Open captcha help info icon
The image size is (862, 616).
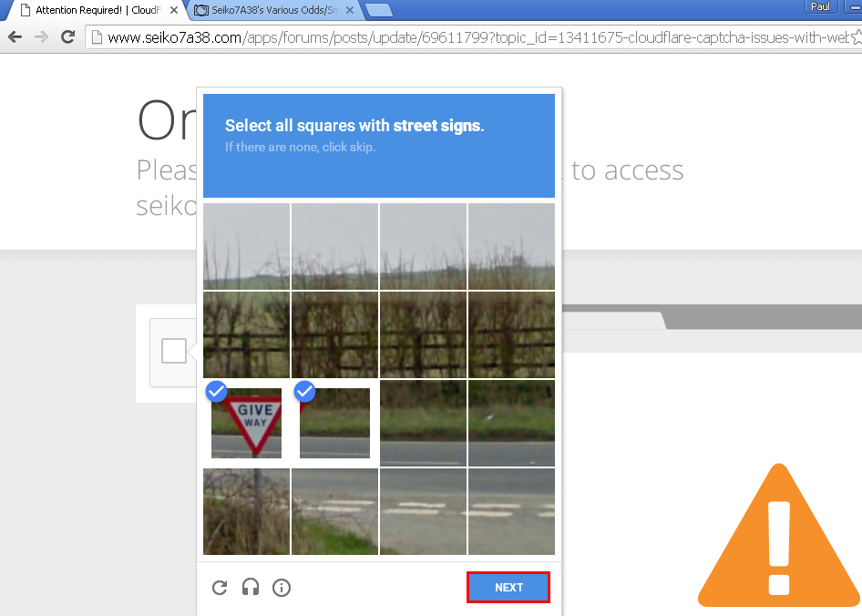click(x=282, y=588)
